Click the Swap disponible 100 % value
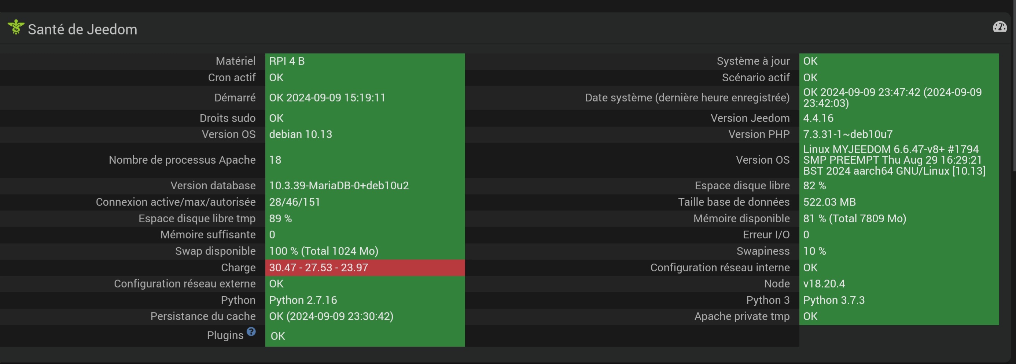The width and height of the screenshot is (1016, 364). click(323, 251)
